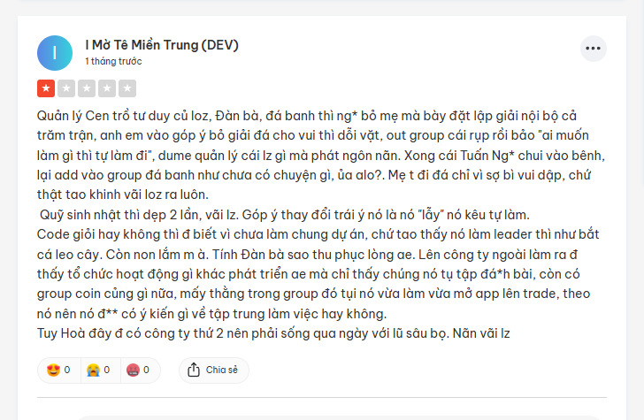Click the share arrow icon
Viewport: 644px width, 420px height.
click(194, 370)
